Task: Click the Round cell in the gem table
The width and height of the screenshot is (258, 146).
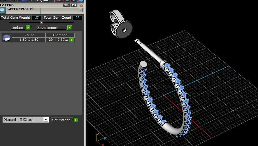Action: pyautogui.click(x=29, y=35)
